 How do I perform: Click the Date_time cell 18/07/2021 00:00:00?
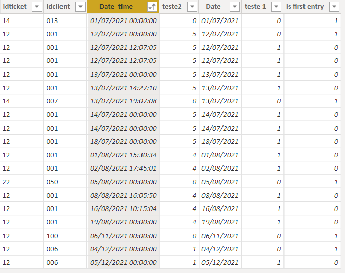pyautogui.click(x=124, y=141)
